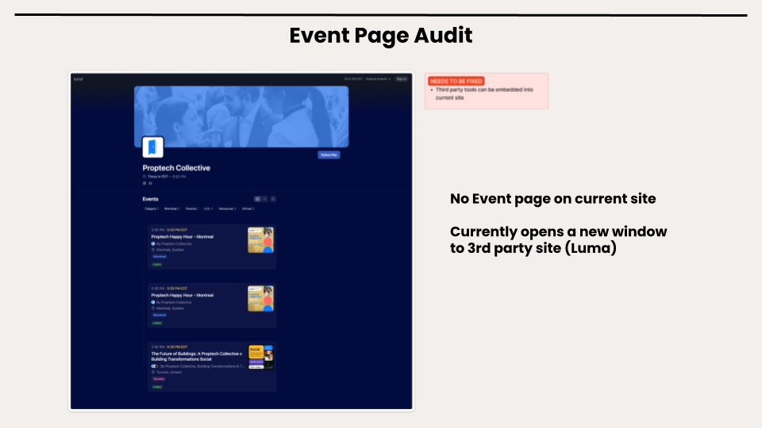The width and height of the screenshot is (762, 428).
Task: Click the clock icon beside Times in PDT
Action: click(x=144, y=177)
